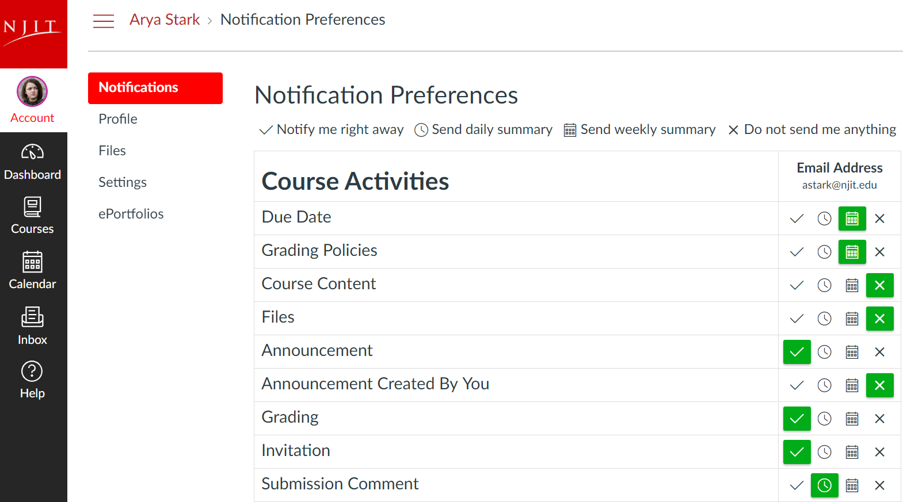Screen dimensions: 903x502
Task: Set Grading to daily summary
Action: pyautogui.click(x=824, y=419)
